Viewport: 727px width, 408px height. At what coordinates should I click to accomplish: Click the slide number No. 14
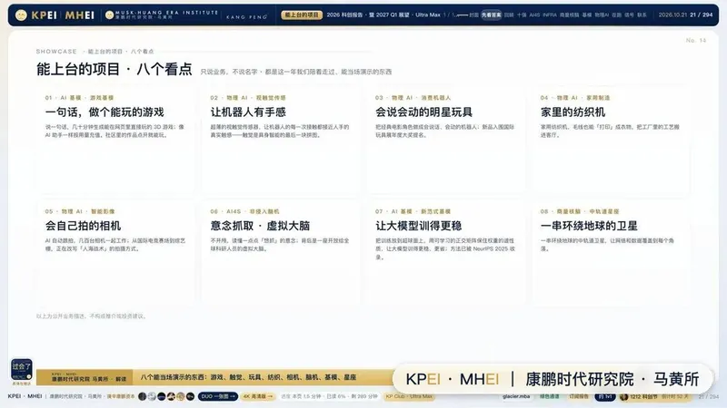point(696,41)
